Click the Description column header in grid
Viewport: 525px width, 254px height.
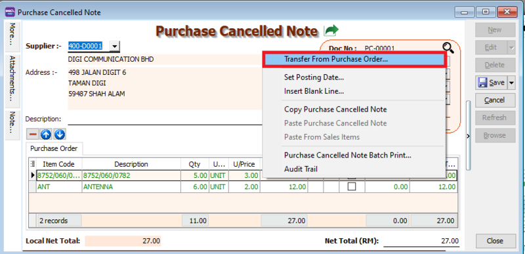(x=131, y=164)
